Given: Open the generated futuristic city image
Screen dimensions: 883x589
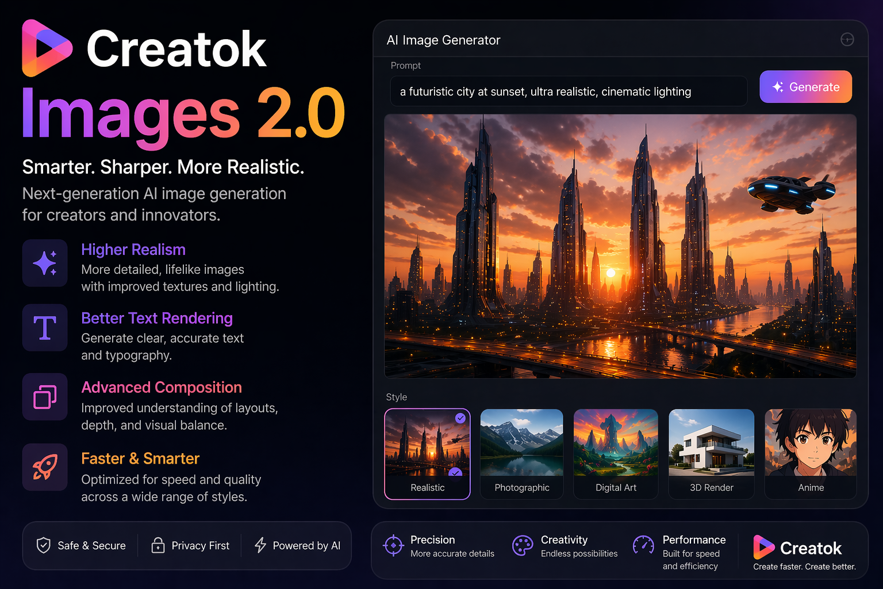Looking at the screenshot, I should point(620,246).
